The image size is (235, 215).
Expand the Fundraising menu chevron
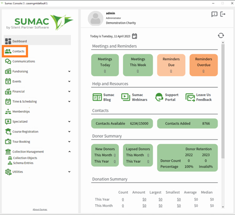69,71
